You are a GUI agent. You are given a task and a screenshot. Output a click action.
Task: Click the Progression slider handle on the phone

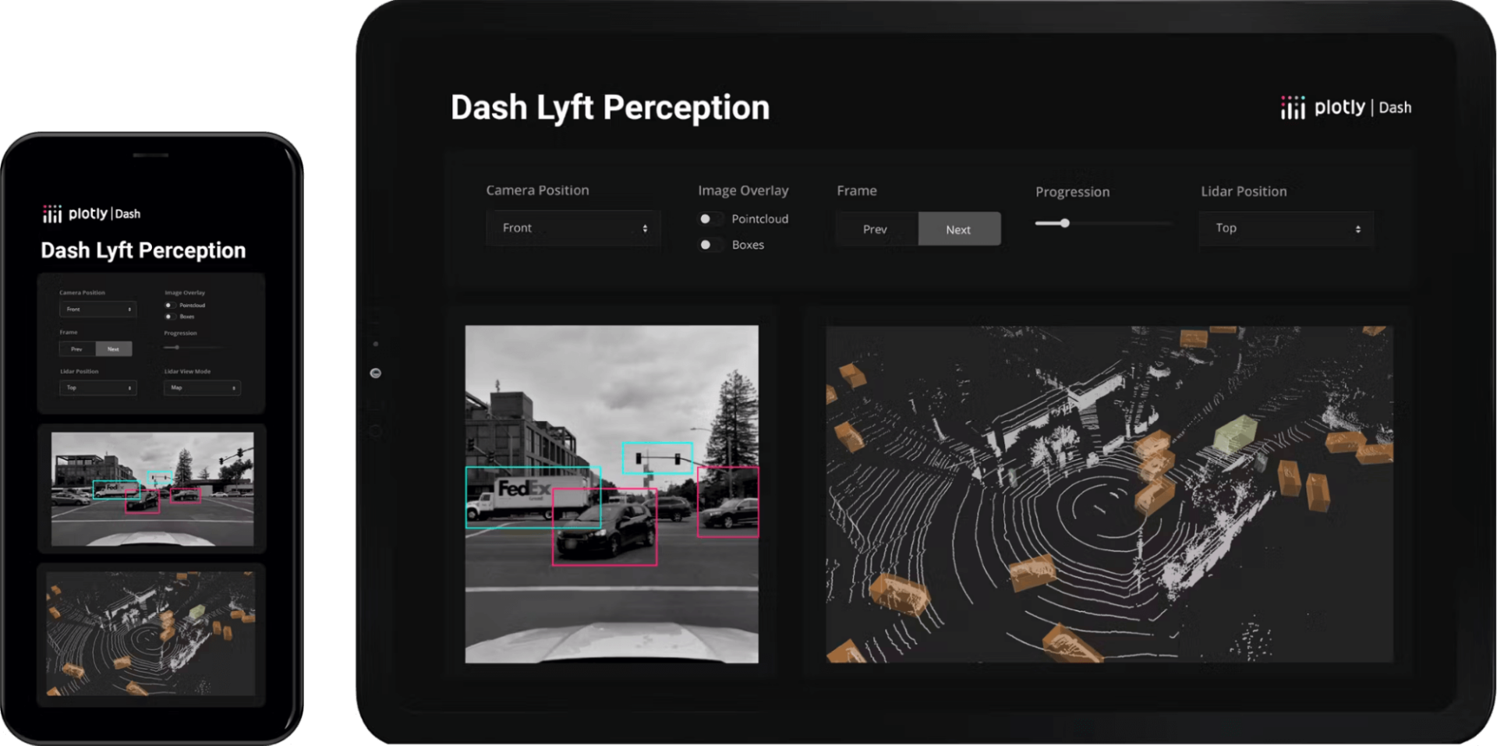[x=177, y=347]
